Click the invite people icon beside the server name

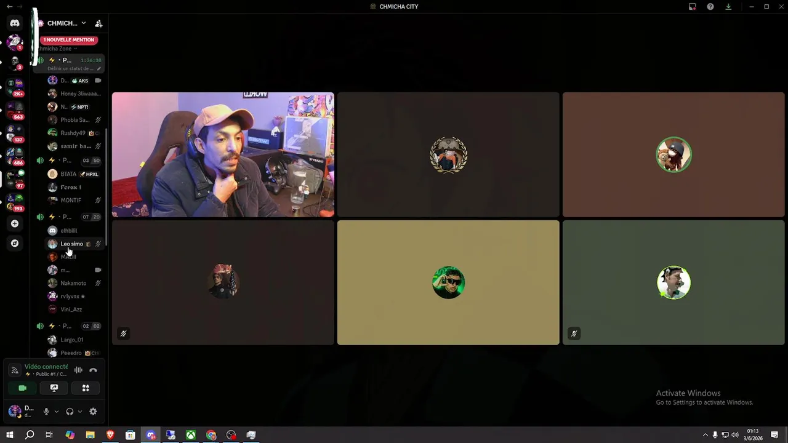(x=98, y=23)
